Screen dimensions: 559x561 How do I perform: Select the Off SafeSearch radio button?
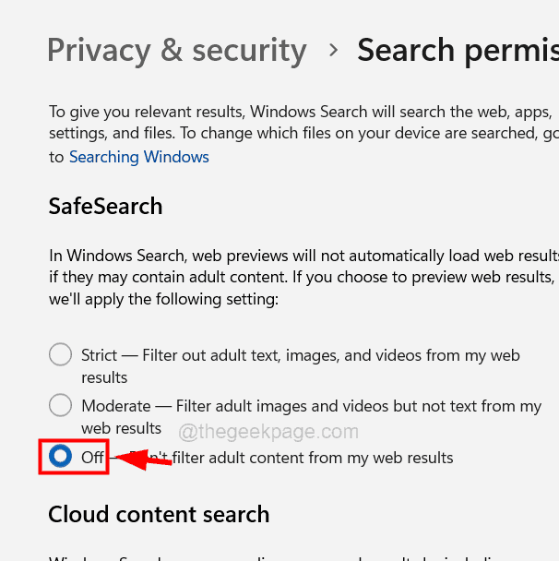[60, 456]
